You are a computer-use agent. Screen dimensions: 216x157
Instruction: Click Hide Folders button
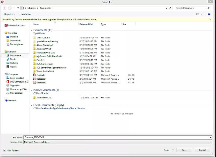coord(11,150)
